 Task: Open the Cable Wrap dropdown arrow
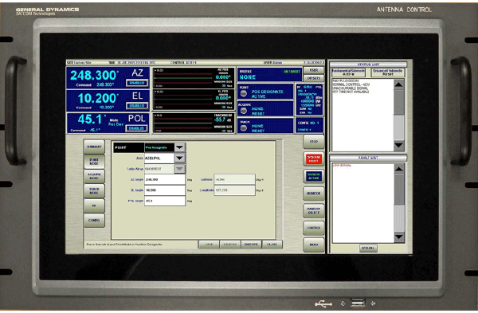tap(179, 169)
